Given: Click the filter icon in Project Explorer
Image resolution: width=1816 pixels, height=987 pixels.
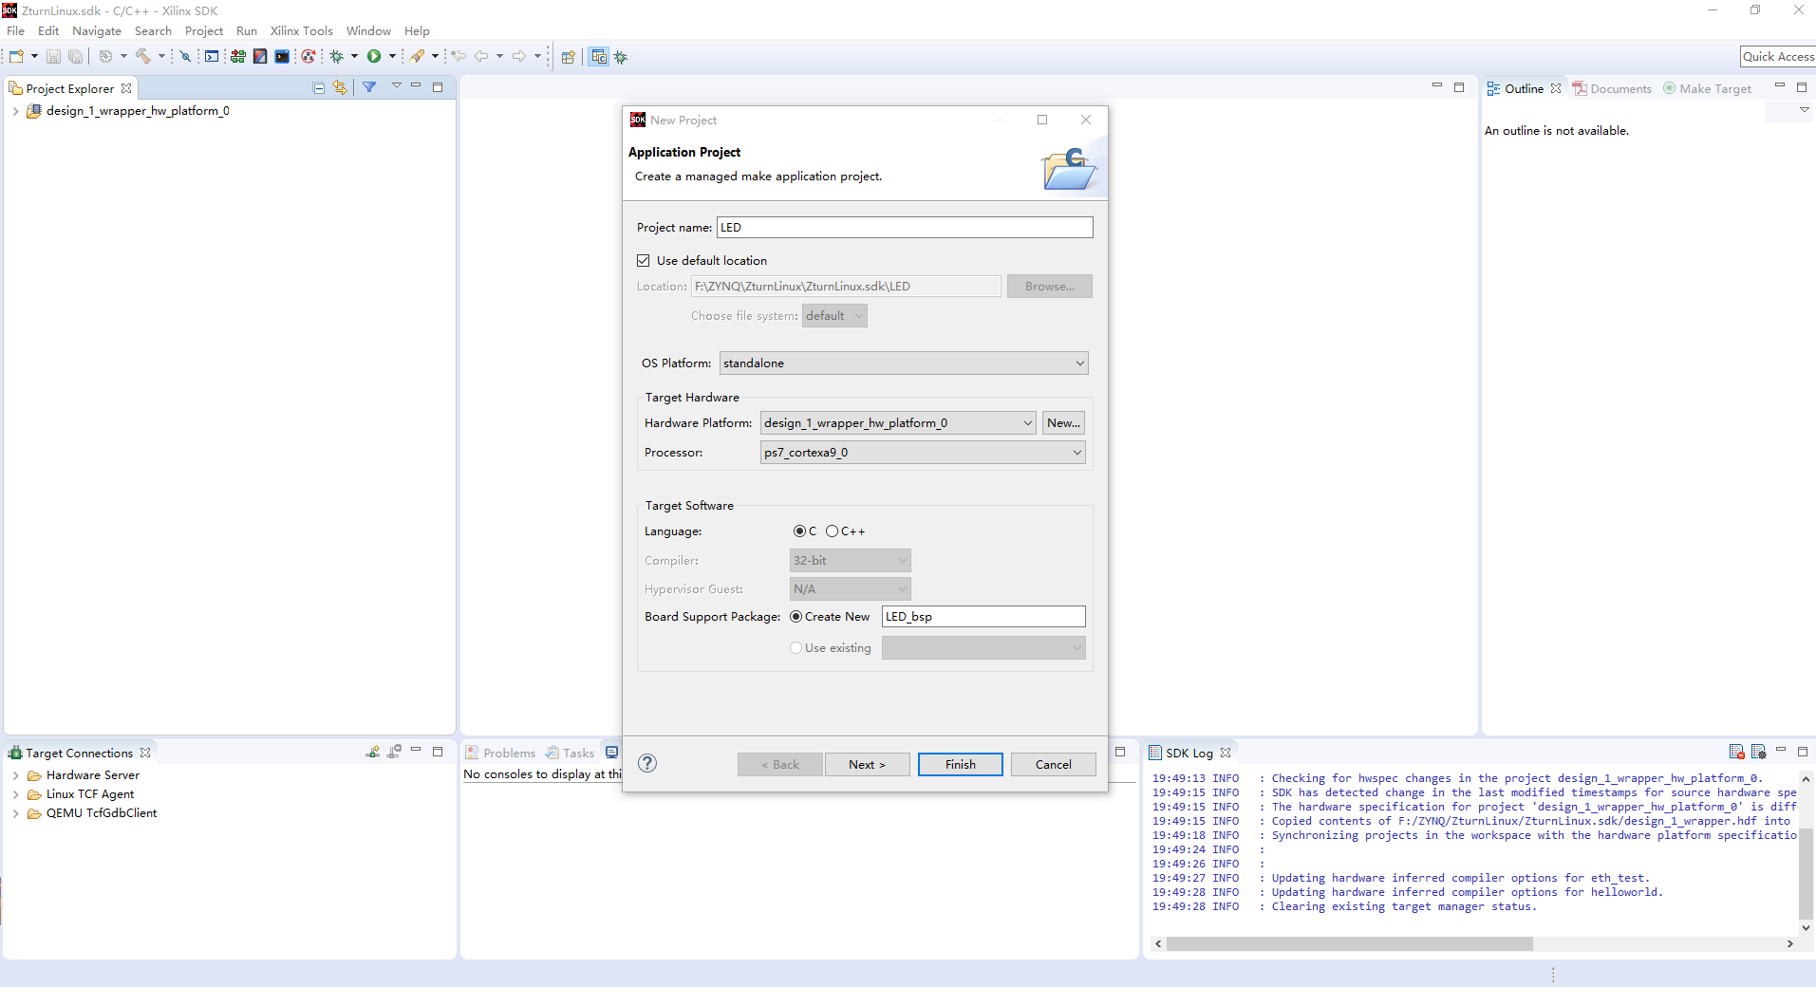Looking at the screenshot, I should [x=369, y=87].
